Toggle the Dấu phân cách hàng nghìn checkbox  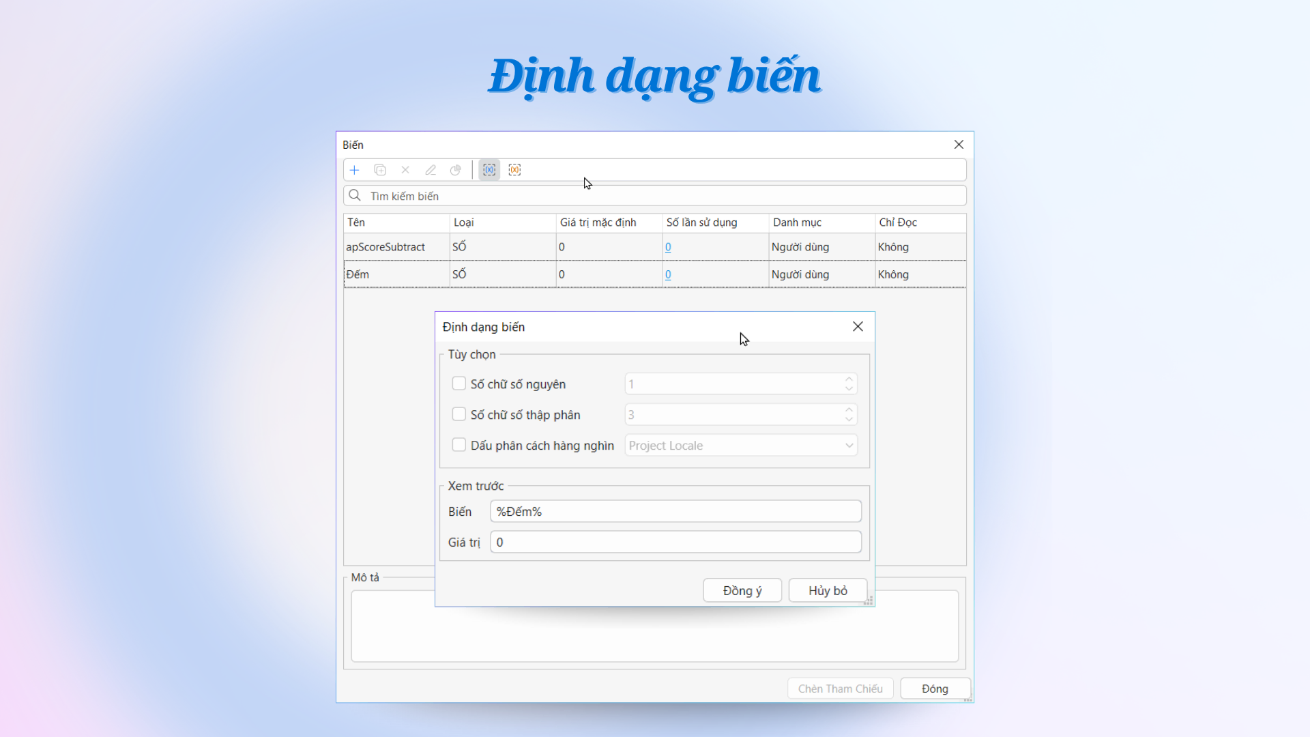[x=458, y=444]
